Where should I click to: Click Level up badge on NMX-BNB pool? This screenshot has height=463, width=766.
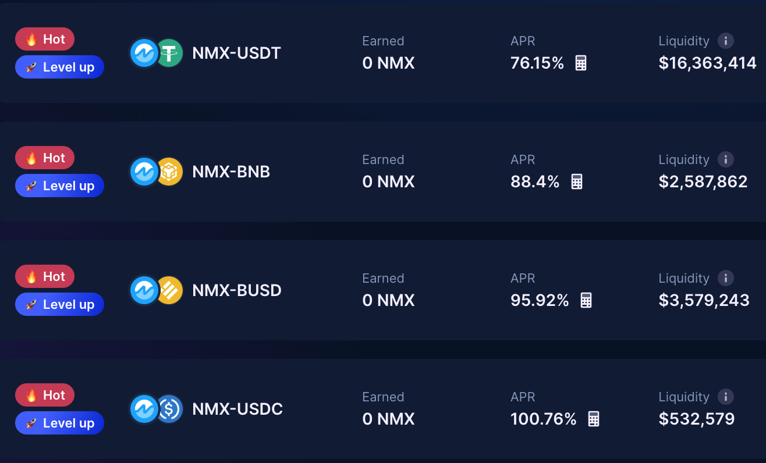point(59,186)
